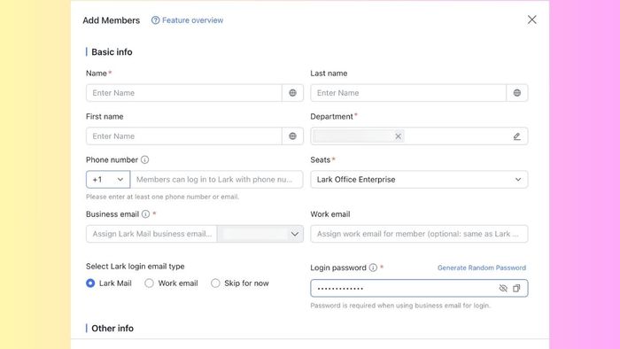Select the Work email radio option
This screenshot has width=620, height=349.
pyautogui.click(x=149, y=283)
